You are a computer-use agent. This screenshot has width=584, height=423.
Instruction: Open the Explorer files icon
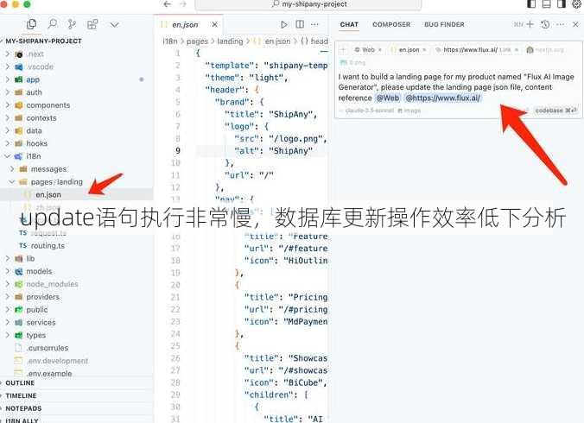(32, 24)
